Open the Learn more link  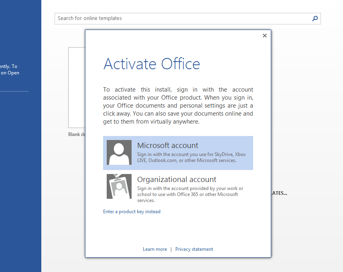155,249
